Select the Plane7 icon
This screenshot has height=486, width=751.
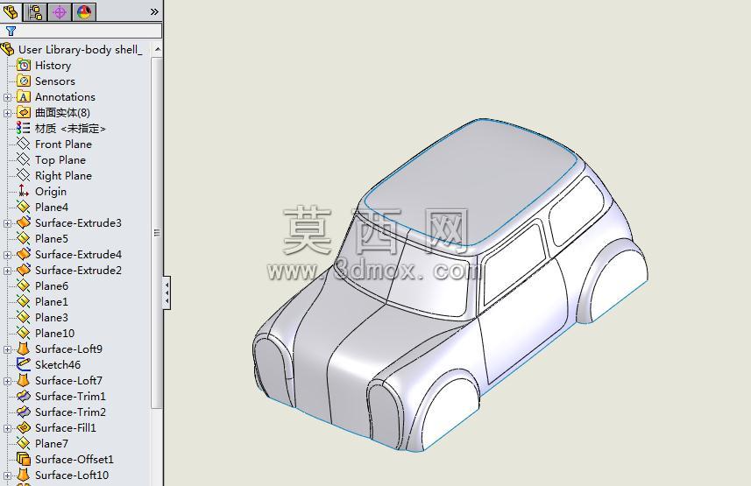[x=24, y=443]
